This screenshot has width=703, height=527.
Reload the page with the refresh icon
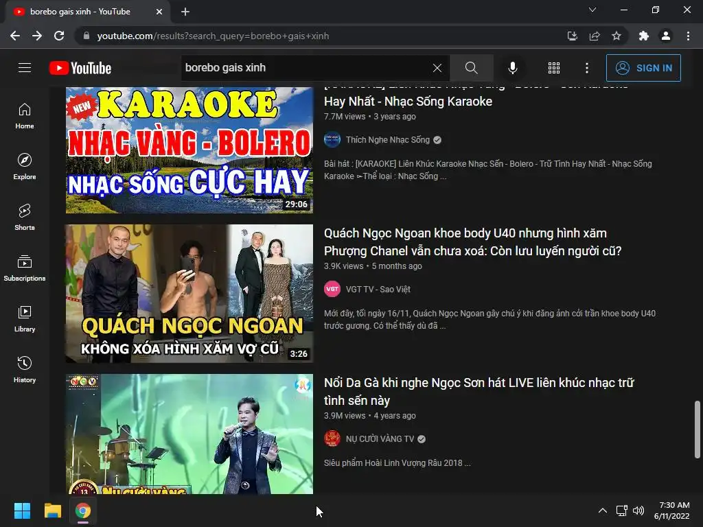point(59,36)
